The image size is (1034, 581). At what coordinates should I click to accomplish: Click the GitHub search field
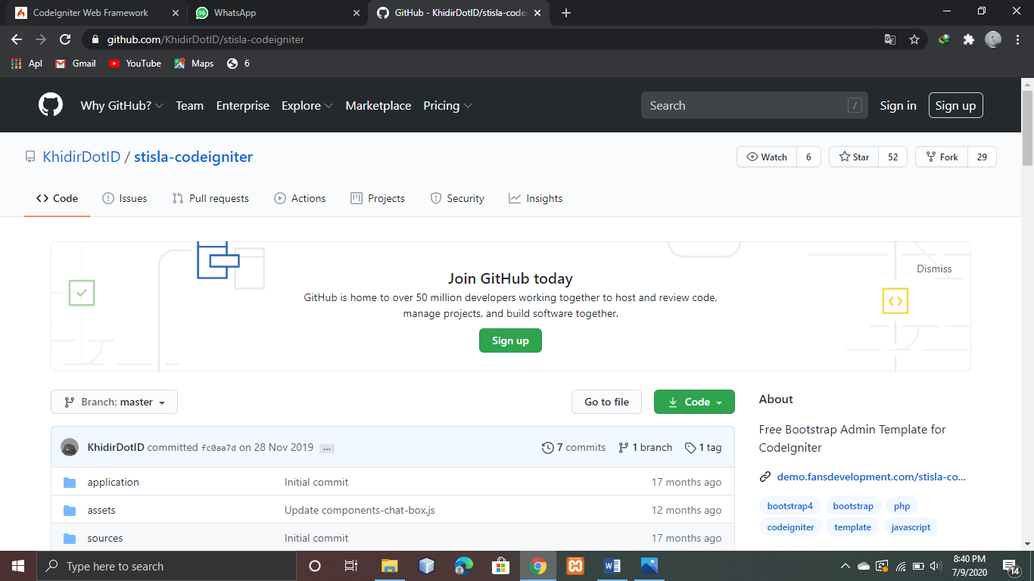point(753,106)
